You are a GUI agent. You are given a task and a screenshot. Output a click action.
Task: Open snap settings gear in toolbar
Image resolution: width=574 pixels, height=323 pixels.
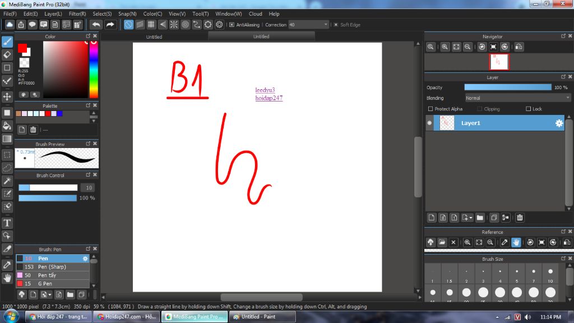219,25
